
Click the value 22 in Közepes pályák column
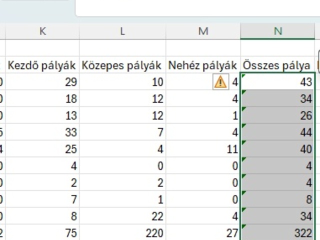(x=122, y=217)
